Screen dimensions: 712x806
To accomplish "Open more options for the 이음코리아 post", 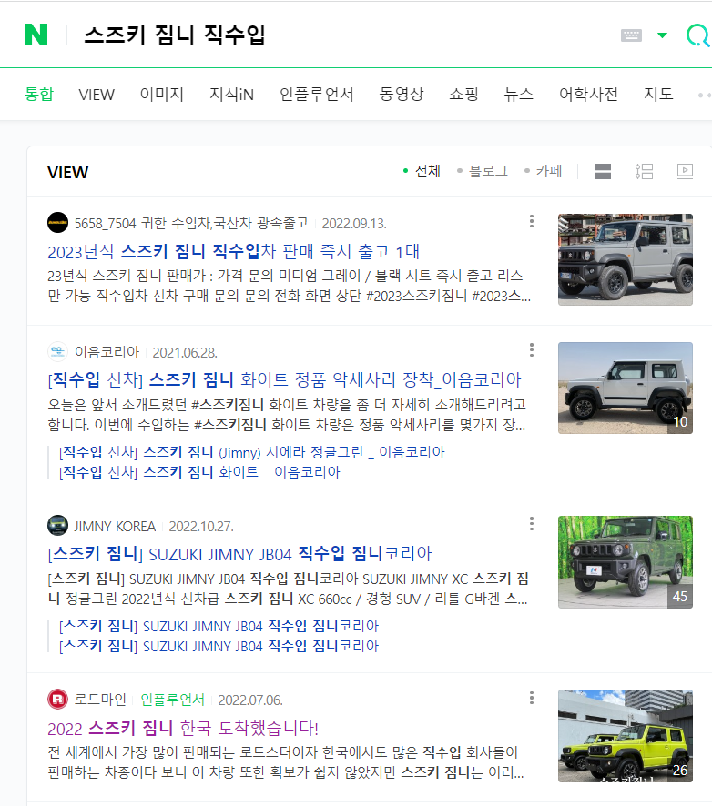I will (532, 350).
